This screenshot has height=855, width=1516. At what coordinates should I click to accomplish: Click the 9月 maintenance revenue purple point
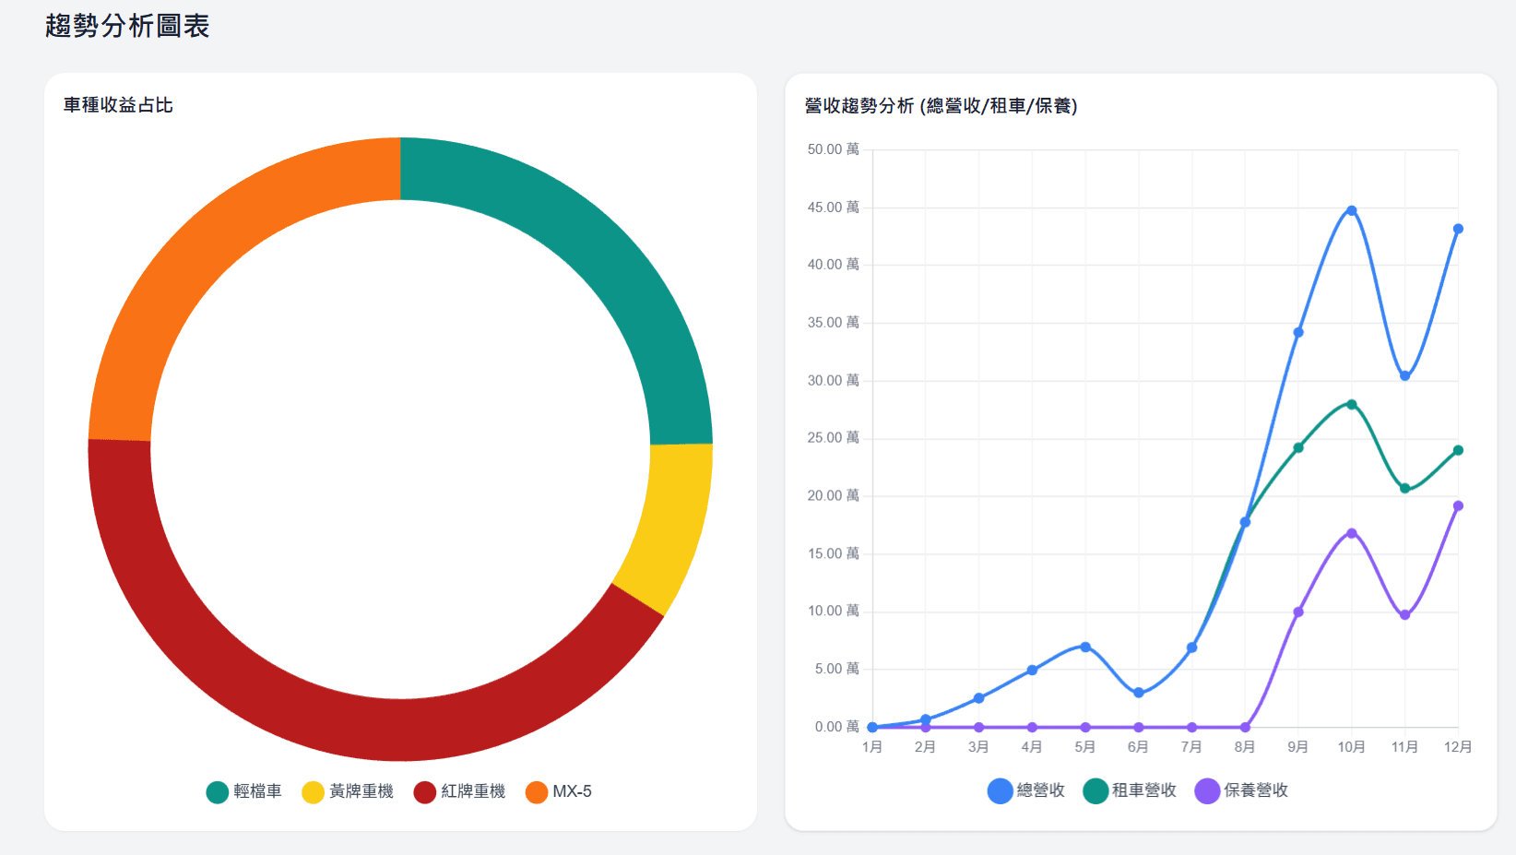point(1298,612)
